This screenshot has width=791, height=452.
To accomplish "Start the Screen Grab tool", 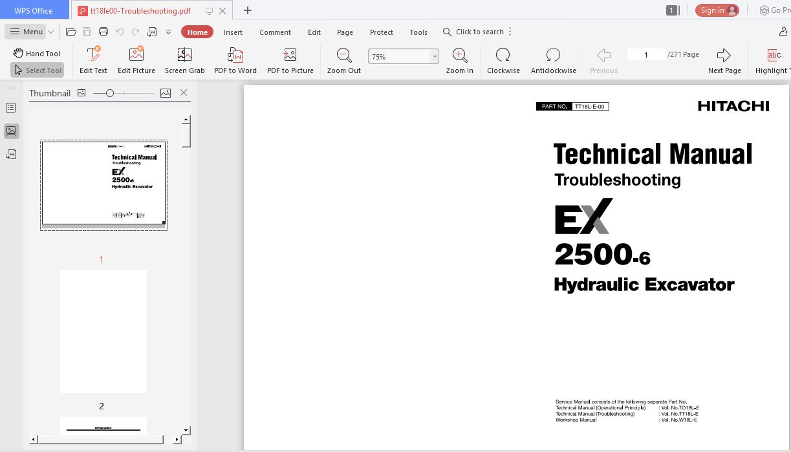I will [185, 61].
